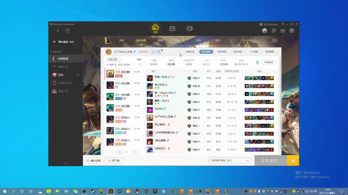
Task: Open the WeGame home icon
Action: (155, 28)
